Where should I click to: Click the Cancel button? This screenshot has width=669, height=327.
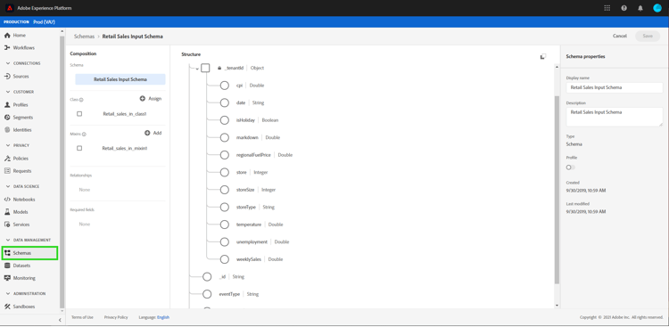pyautogui.click(x=620, y=37)
